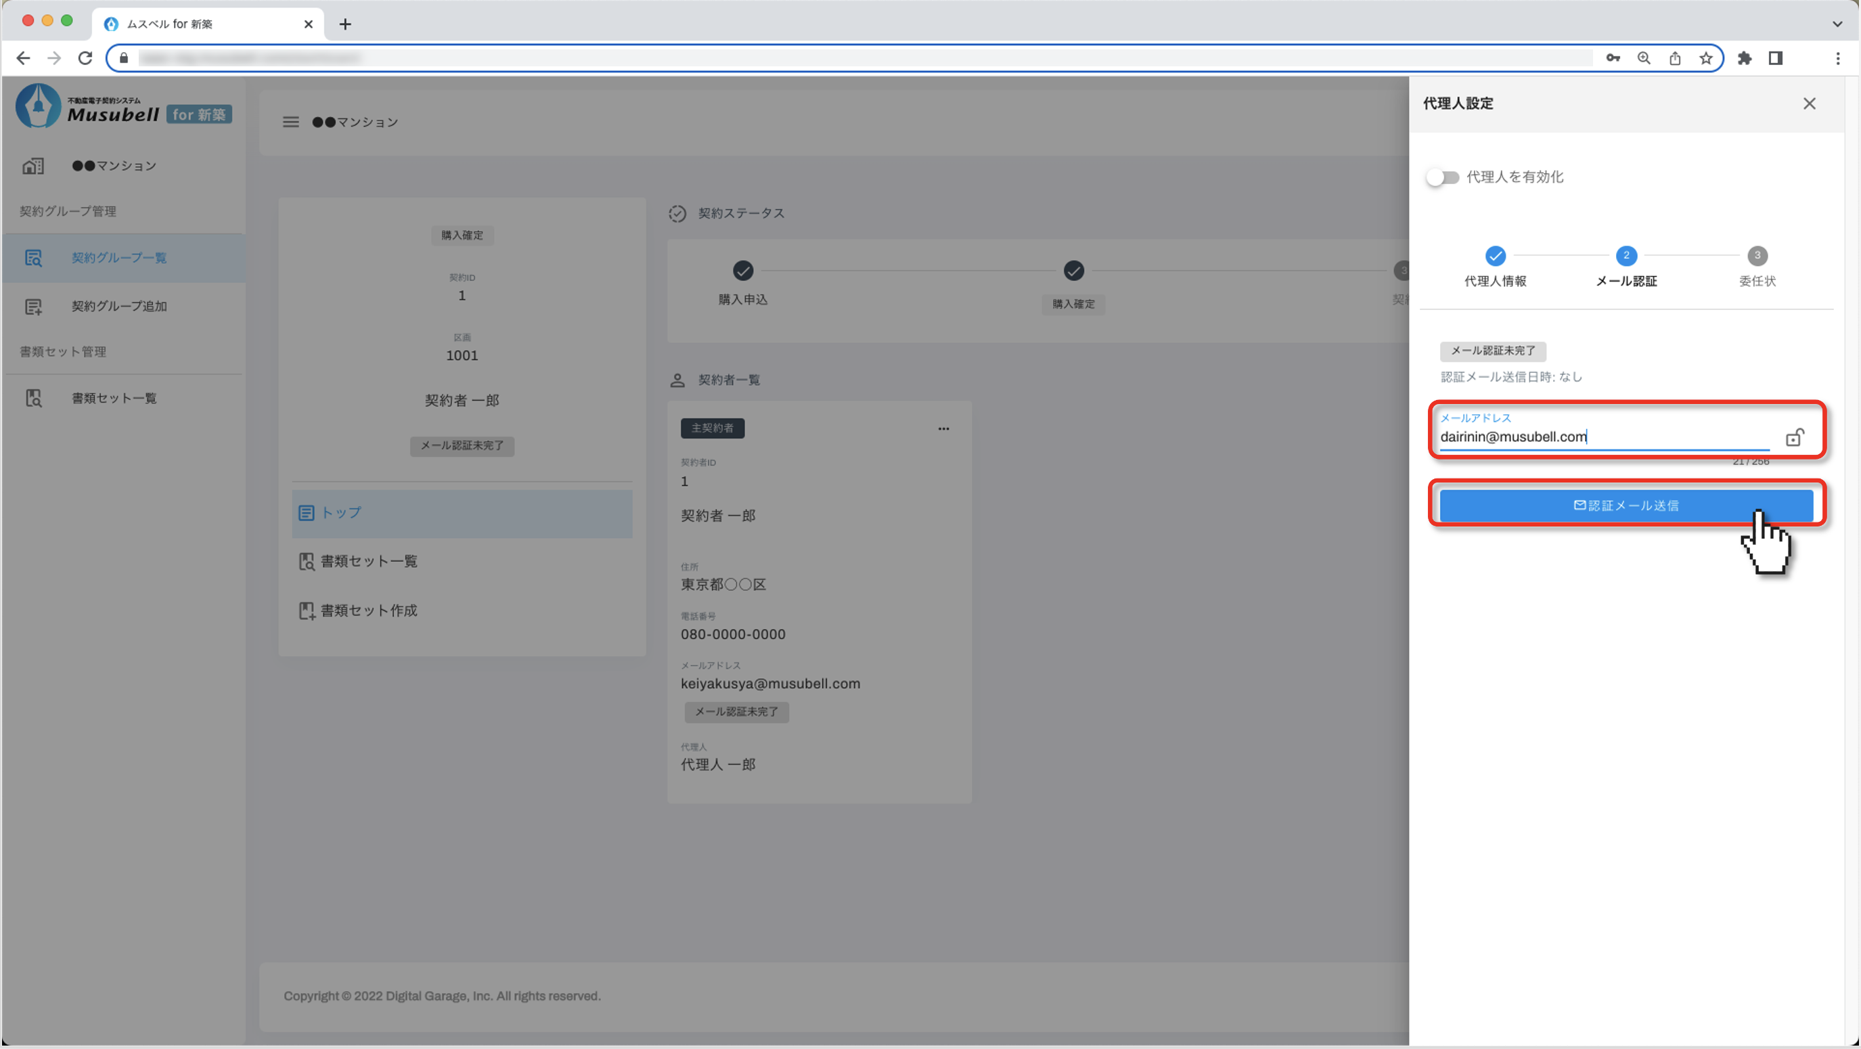1861x1049 pixels.
Task: Click the browser side panel icon
Action: (1776, 58)
